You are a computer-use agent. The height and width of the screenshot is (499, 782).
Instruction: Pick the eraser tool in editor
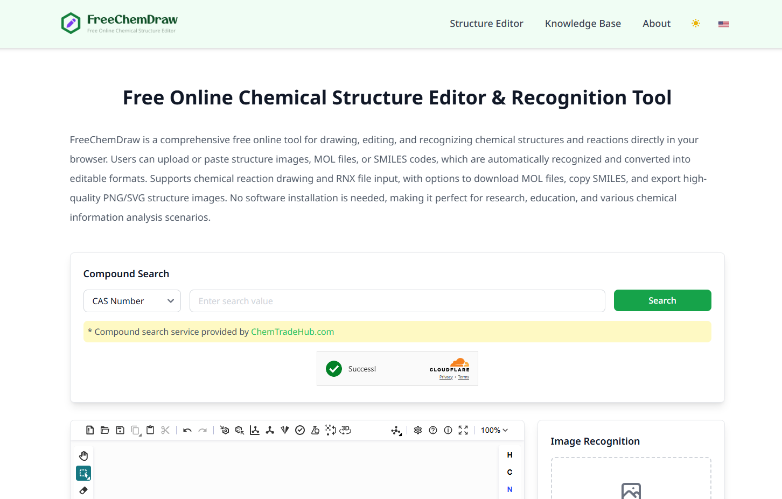83,490
